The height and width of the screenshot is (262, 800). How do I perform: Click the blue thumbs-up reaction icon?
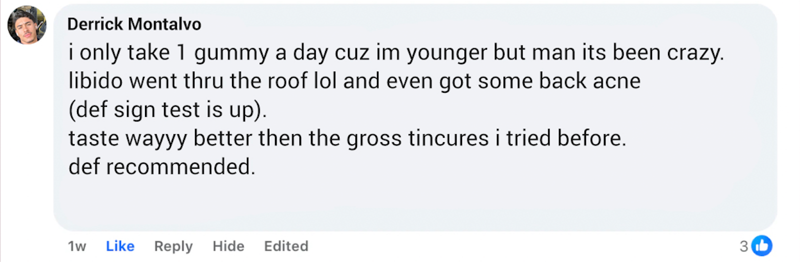click(762, 246)
